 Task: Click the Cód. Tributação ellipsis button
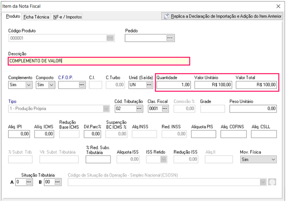[140, 108]
